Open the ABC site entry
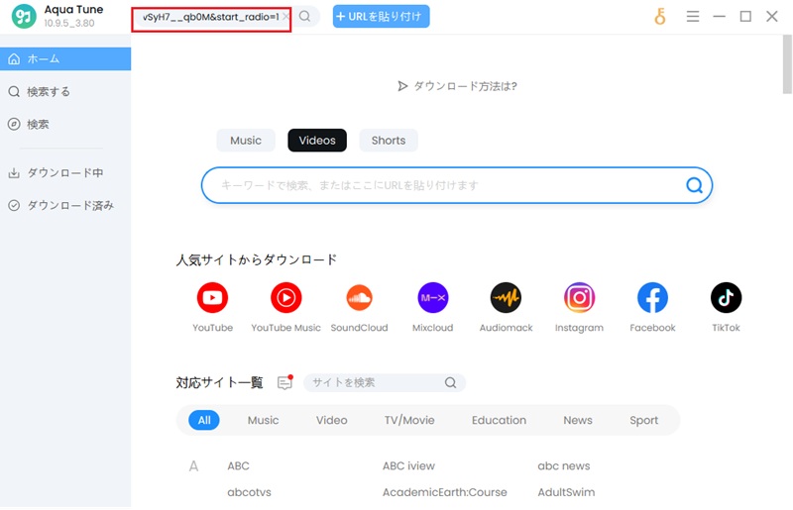 coord(238,465)
